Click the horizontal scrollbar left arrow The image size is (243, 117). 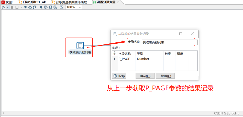(4, 113)
